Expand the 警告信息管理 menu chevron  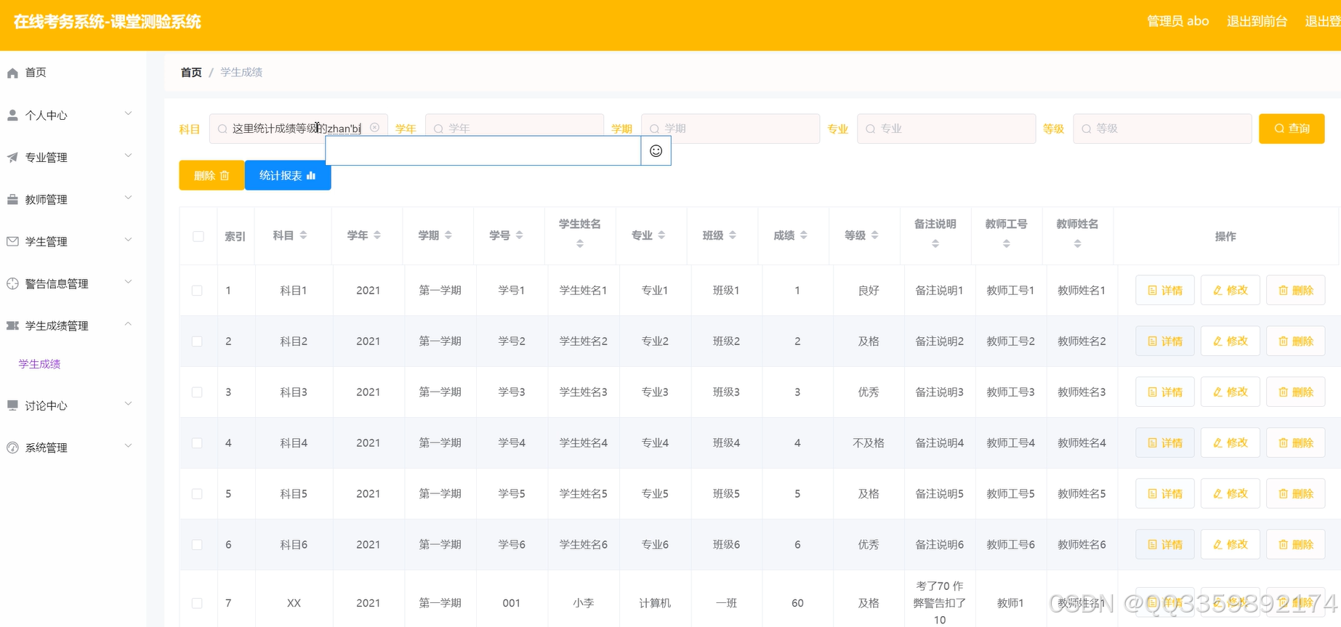click(129, 282)
